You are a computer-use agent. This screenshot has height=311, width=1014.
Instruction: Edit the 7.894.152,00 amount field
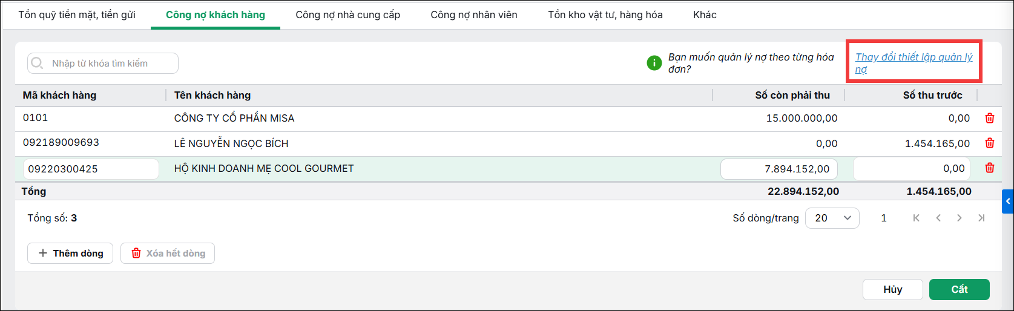point(779,169)
